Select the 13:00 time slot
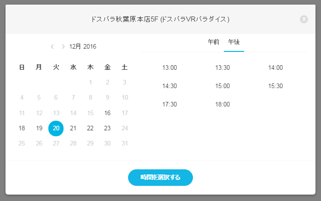 click(x=169, y=67)
